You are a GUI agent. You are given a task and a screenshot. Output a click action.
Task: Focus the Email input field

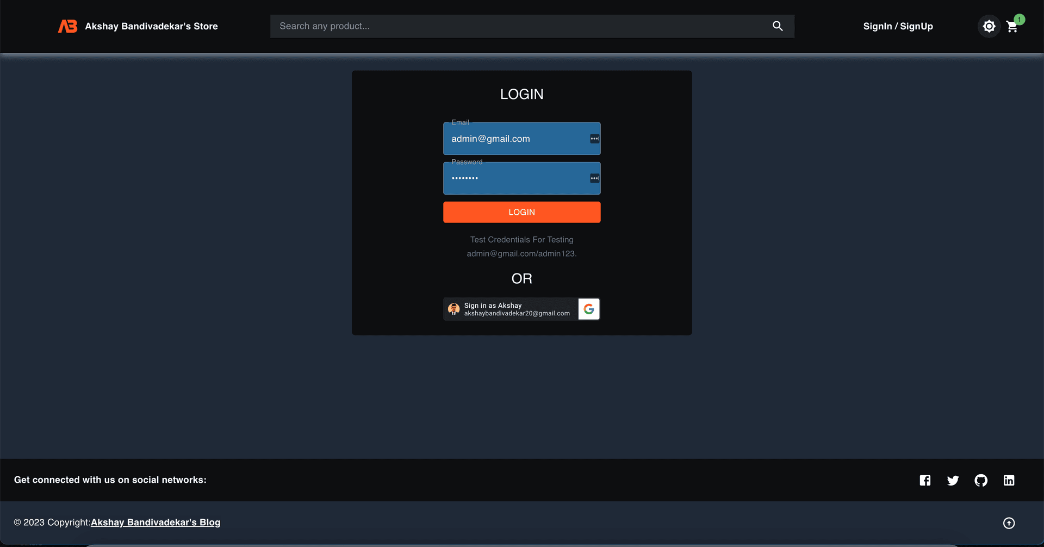[522, 139]
